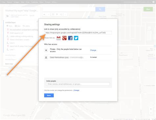Open Search in the Google top bar
Viewport: 156px width, 120px height.
click(x=10, y=2)
